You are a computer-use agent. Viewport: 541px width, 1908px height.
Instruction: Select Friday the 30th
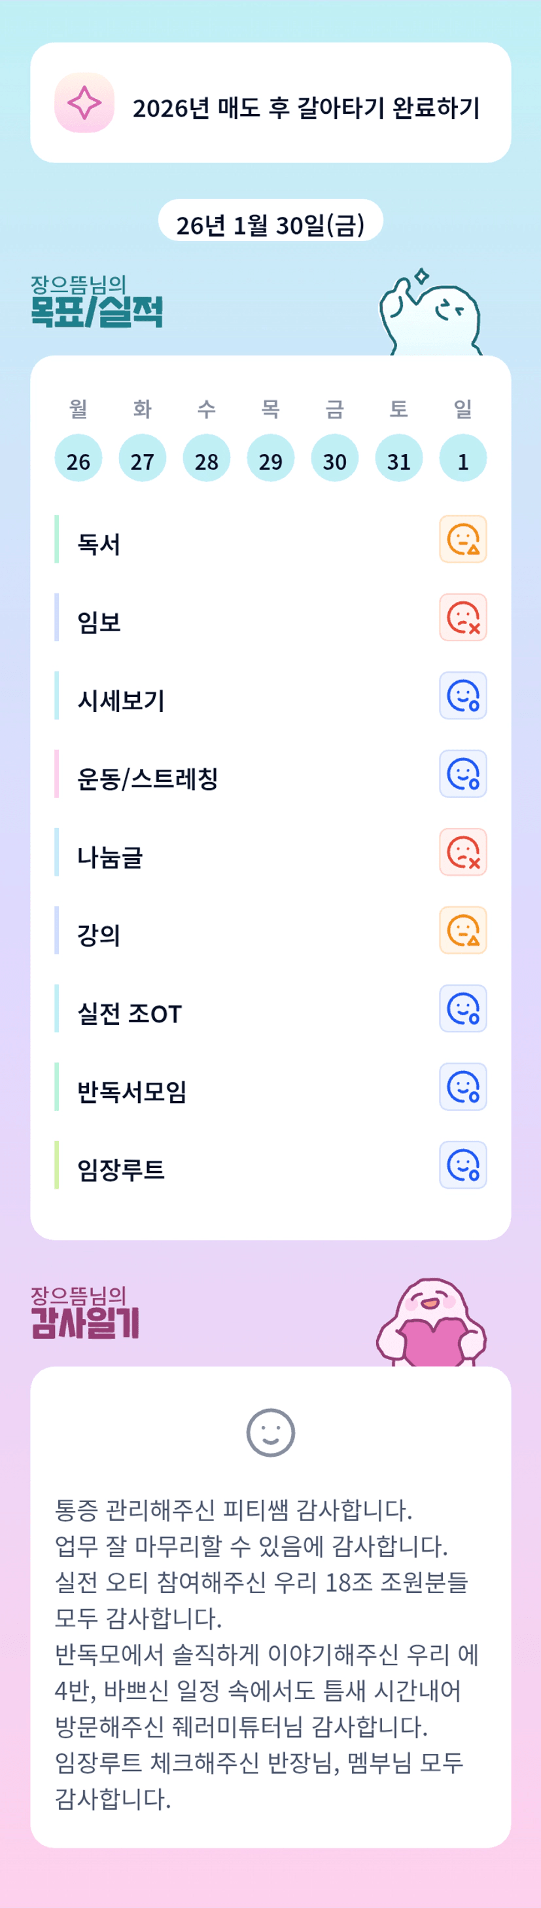coord(334,458)
